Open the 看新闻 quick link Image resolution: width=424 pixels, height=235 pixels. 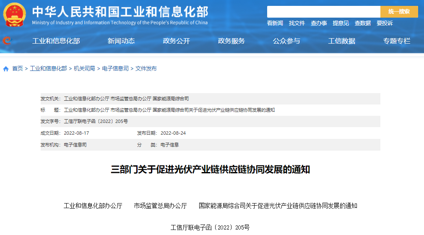[x=275, y=23]
